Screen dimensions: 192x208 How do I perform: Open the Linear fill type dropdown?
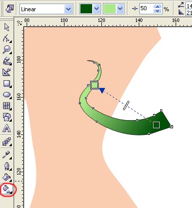click(68, 9)
